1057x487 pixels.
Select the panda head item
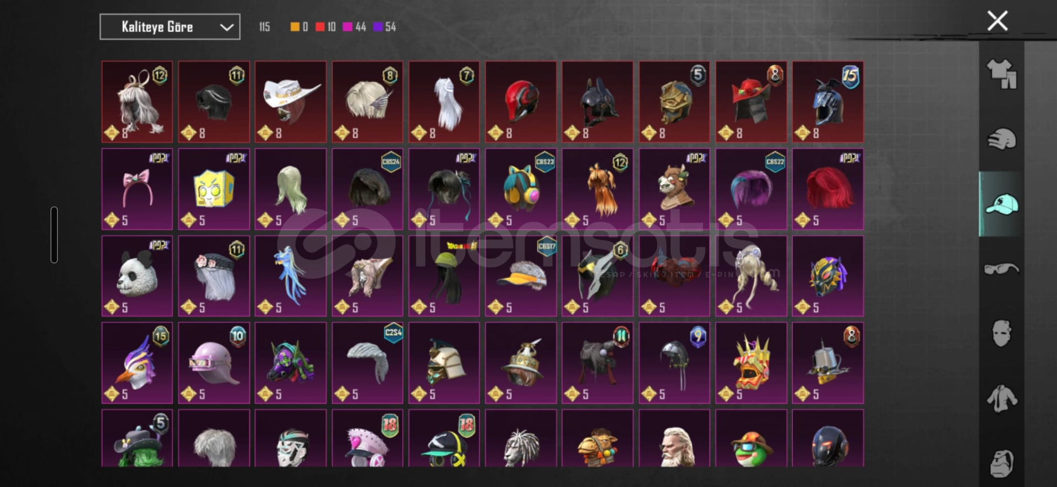pos(137,276)
